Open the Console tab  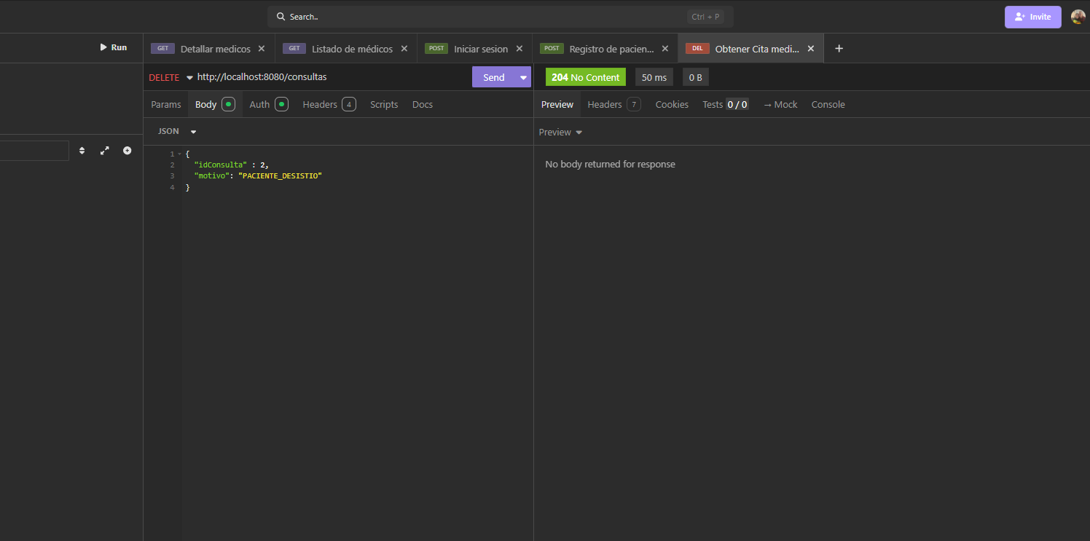(828, 104)
